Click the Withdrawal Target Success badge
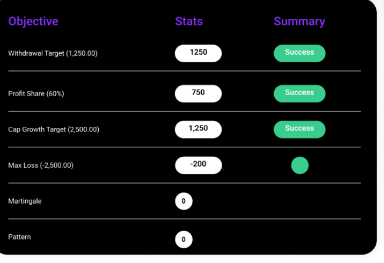The width and height of the screenshot is (384, 263). click(299, 53)
